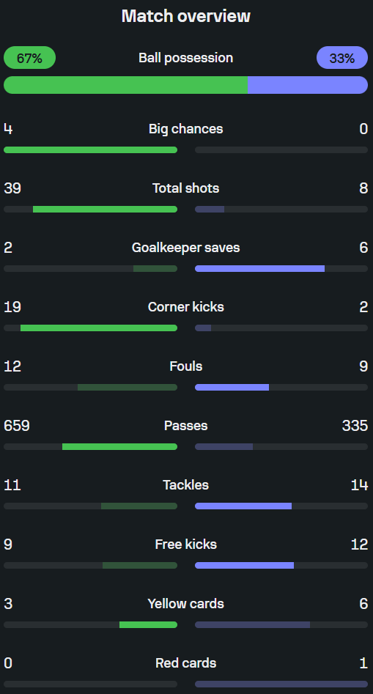Click the green Big chances bar
373x694 pixels.
click(x=90, y=150)
